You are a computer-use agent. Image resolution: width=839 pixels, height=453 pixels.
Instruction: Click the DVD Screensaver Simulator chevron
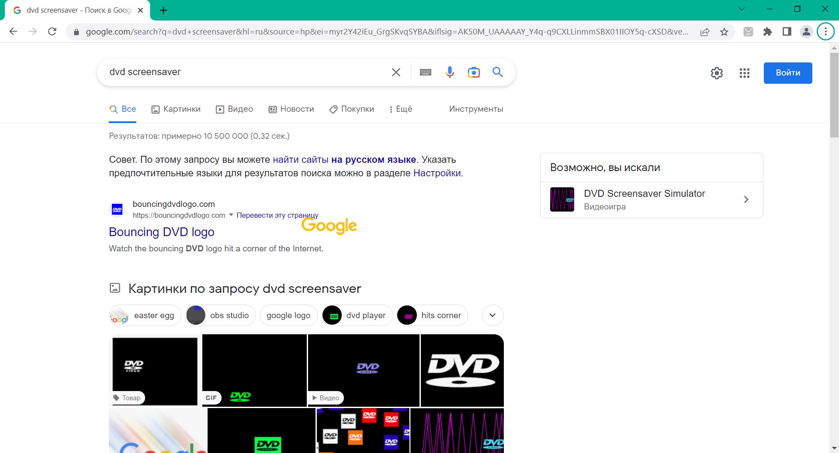pos(746,199)
